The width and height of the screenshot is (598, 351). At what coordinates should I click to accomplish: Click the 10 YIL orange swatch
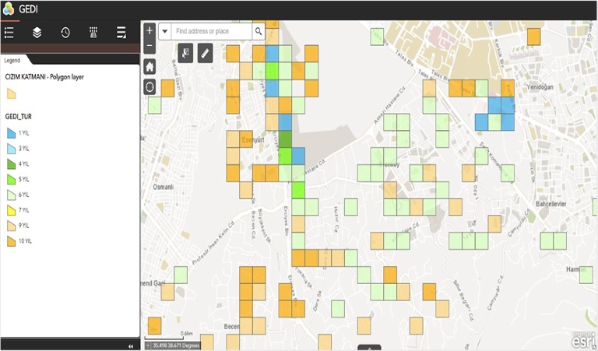pyautogui.click(x=12, y=240)
